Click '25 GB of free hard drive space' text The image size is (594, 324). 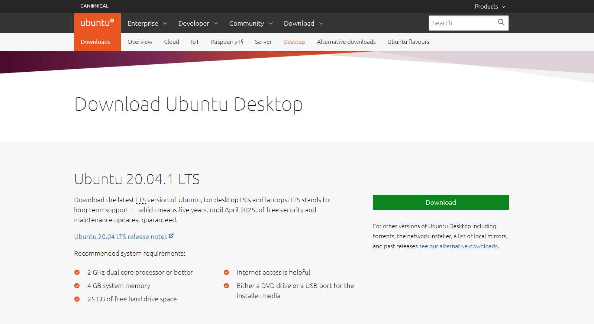pos(132,299)
